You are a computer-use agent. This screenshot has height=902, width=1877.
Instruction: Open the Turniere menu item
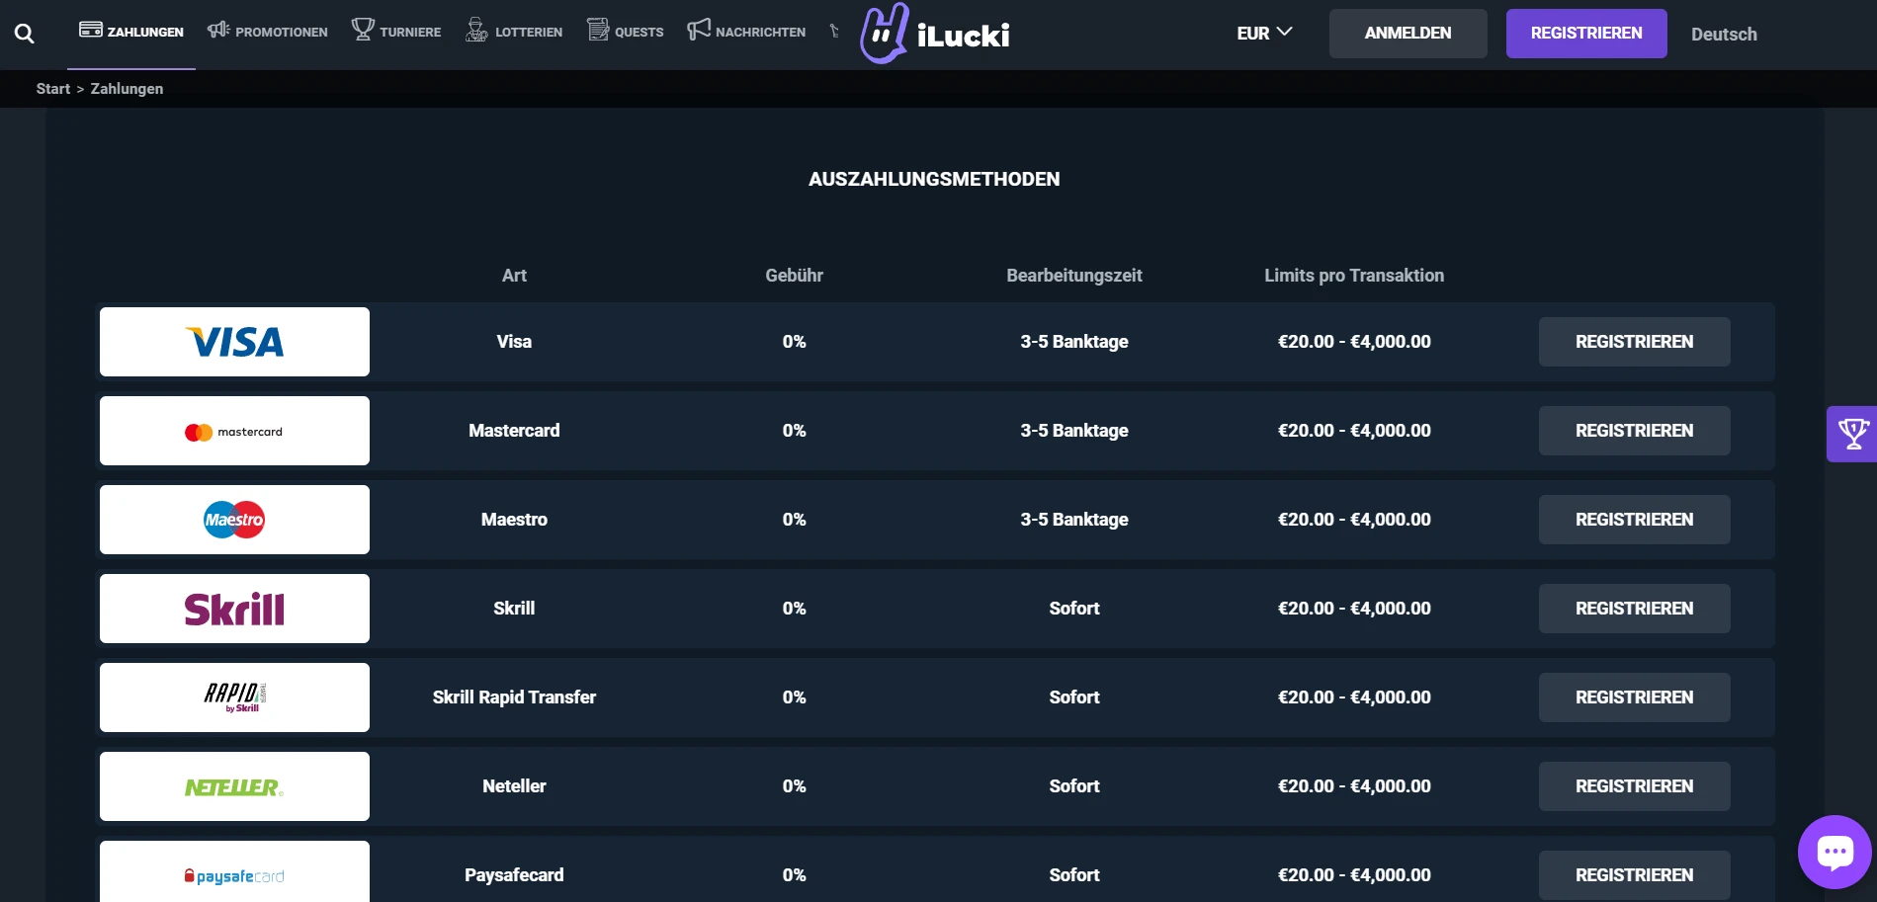(x=396, y=32)
